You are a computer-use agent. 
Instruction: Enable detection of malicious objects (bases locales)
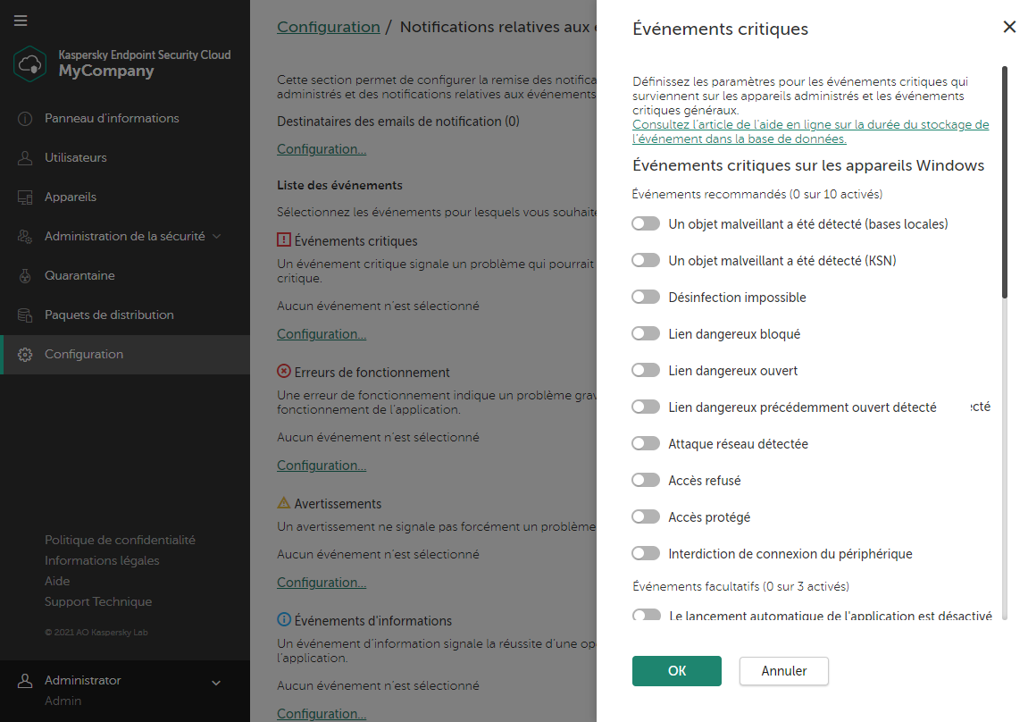click(645, 223)
